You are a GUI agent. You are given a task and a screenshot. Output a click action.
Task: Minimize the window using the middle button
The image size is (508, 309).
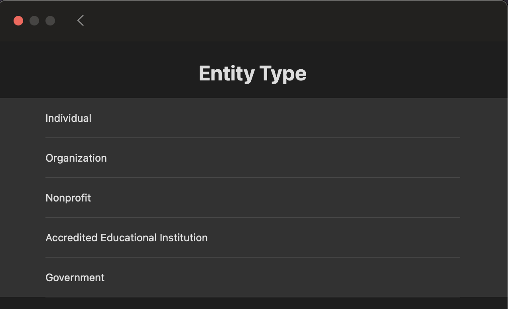coord(34,21)
